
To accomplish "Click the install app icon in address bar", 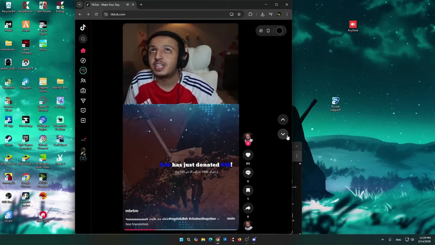I will (231, 14).
